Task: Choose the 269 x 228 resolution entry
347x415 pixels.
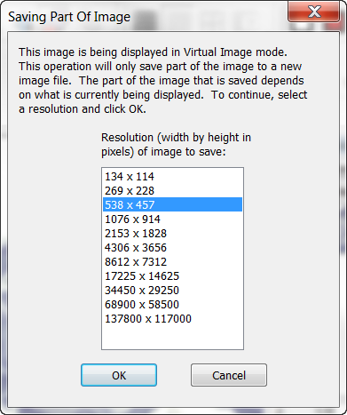Action: [172, 191]
